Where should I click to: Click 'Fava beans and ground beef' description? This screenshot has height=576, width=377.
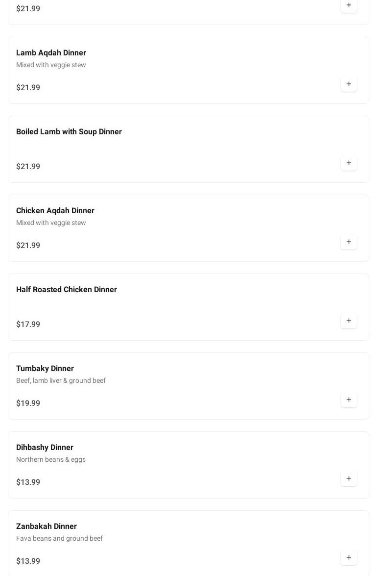pos(59,539)
